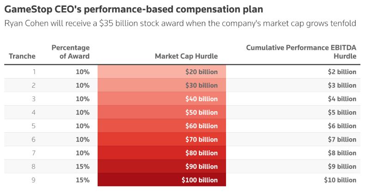369x193 pixels.
Task: Select tranche number 5 in the table
Action: pyautogui.click(x=33, y=126)
